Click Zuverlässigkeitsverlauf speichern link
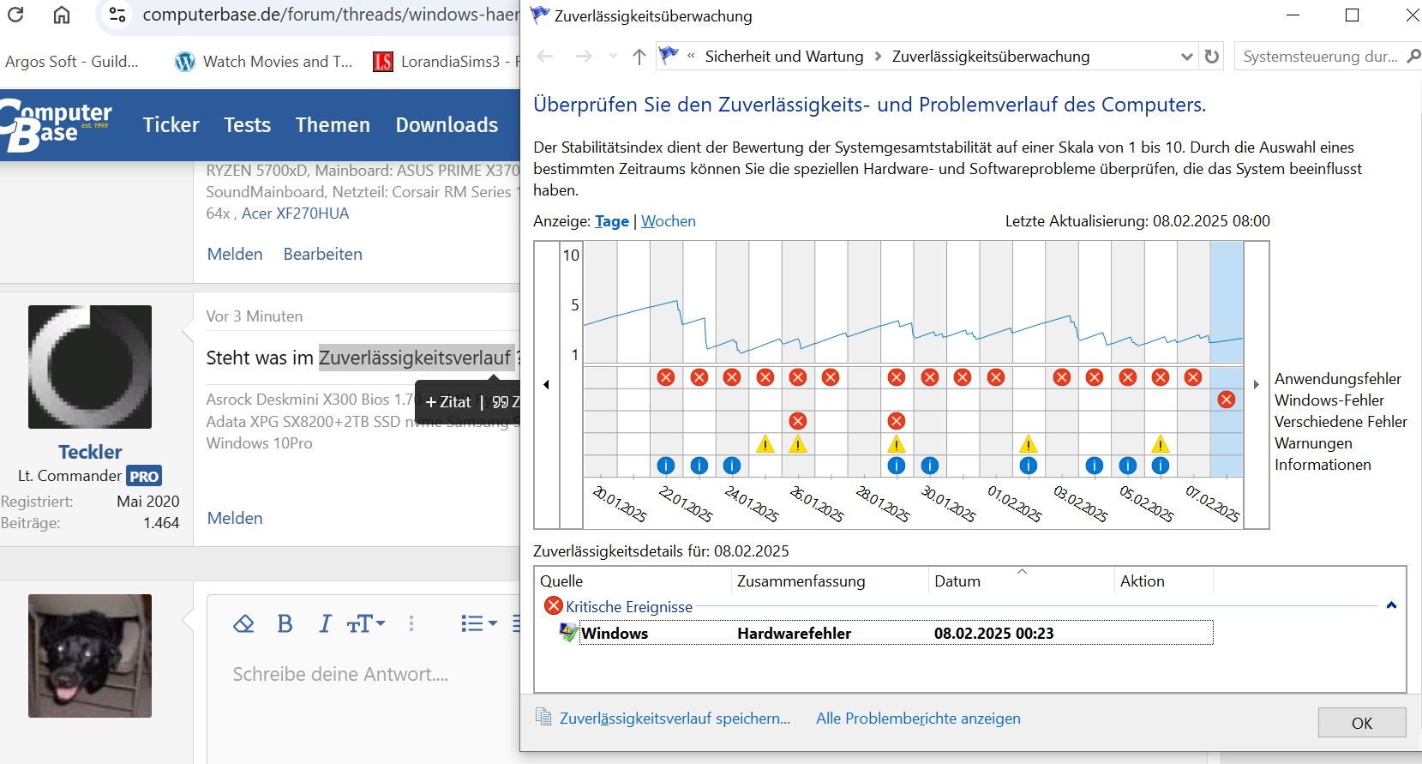Screen dimensions: 1422x764 (675, 719)
